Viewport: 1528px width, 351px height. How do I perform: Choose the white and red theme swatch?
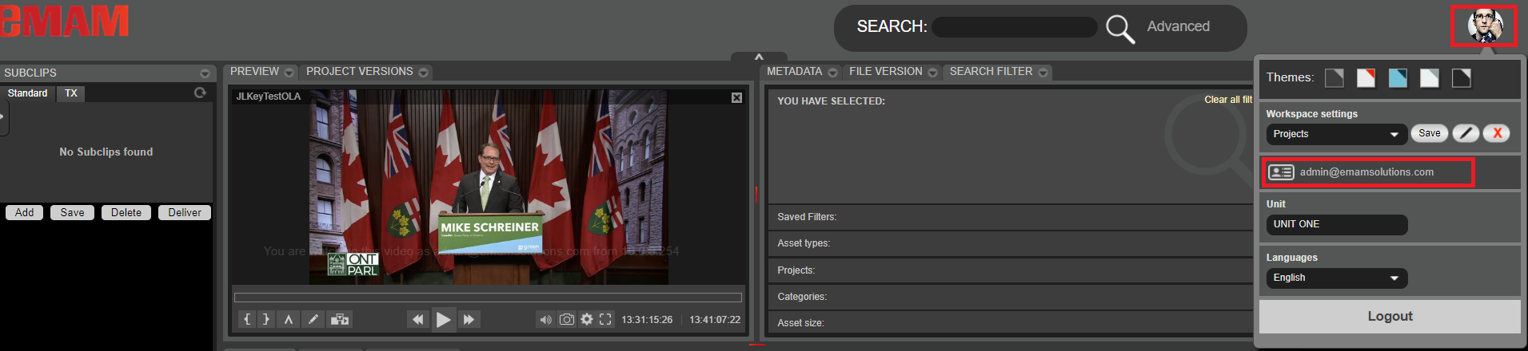point(1366,78)
